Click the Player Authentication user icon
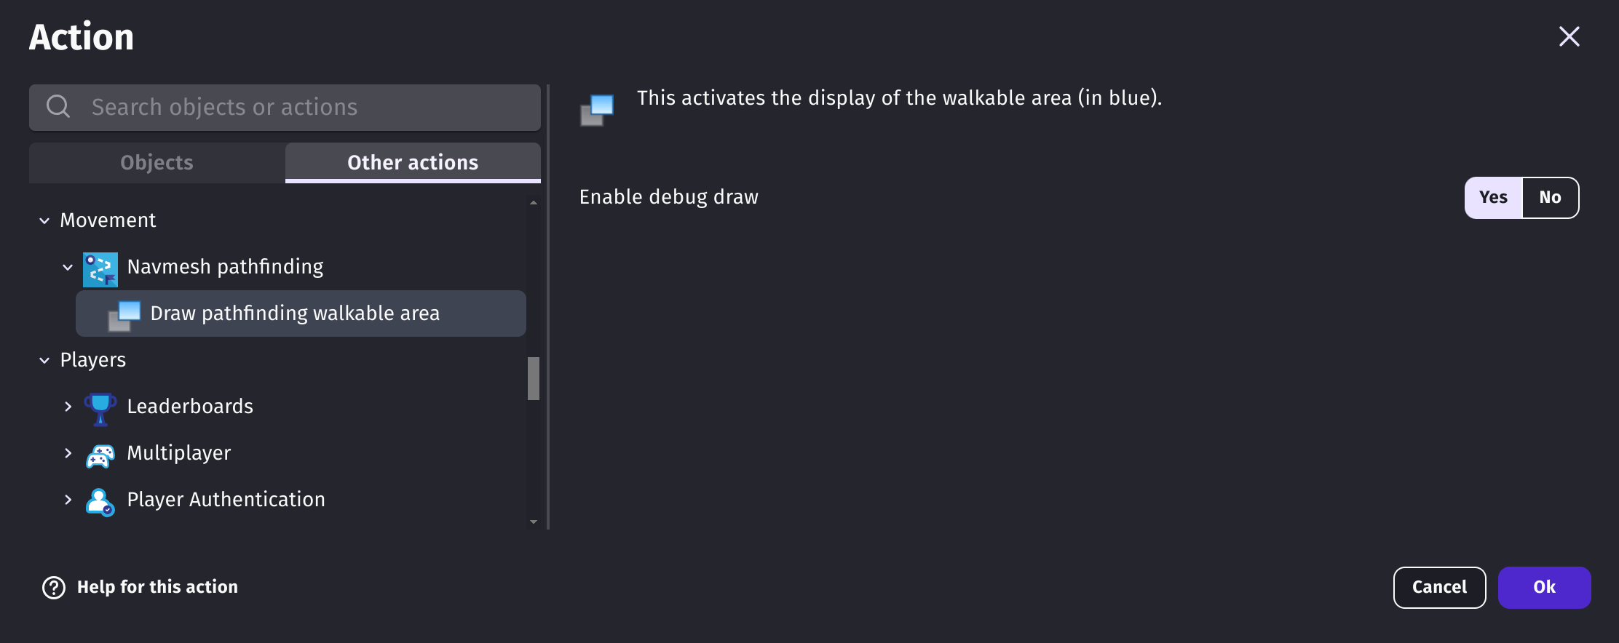This screenshot has width=1619, height=643. (100, 501)
